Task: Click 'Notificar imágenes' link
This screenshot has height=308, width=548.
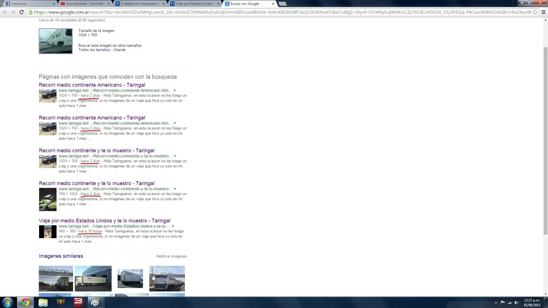Action: coord(172,256)
